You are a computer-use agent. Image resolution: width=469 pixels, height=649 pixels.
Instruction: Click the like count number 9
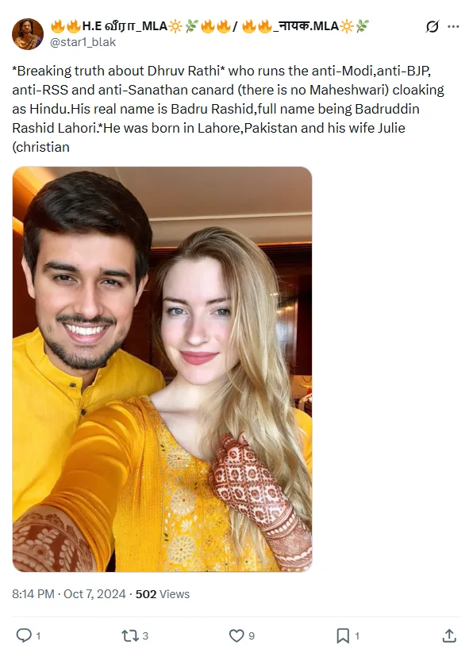click(x=252, y=635)
